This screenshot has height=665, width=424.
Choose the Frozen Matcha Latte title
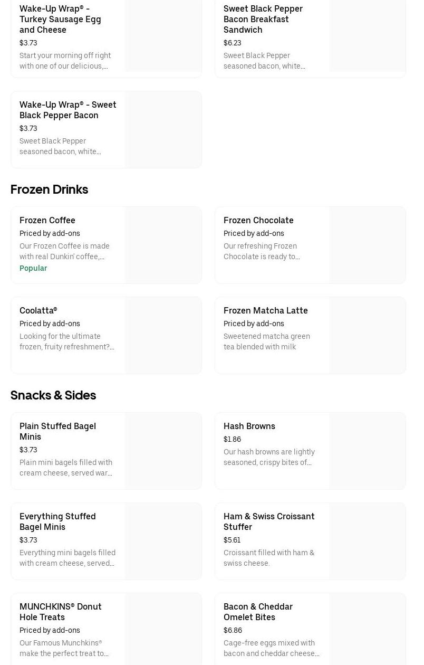[x=266, y=310]
